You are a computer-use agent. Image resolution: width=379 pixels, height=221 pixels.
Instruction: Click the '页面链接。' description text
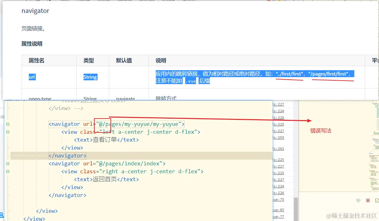click(33, 28)
